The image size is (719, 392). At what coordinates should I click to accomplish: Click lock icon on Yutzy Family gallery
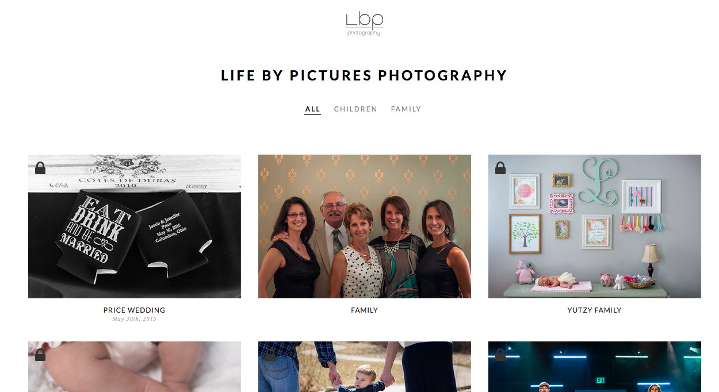pyautogui.click(x=500, y=168)
